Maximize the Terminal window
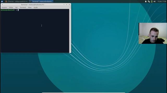Screen dimensions: 167x93 click(67, 5)
